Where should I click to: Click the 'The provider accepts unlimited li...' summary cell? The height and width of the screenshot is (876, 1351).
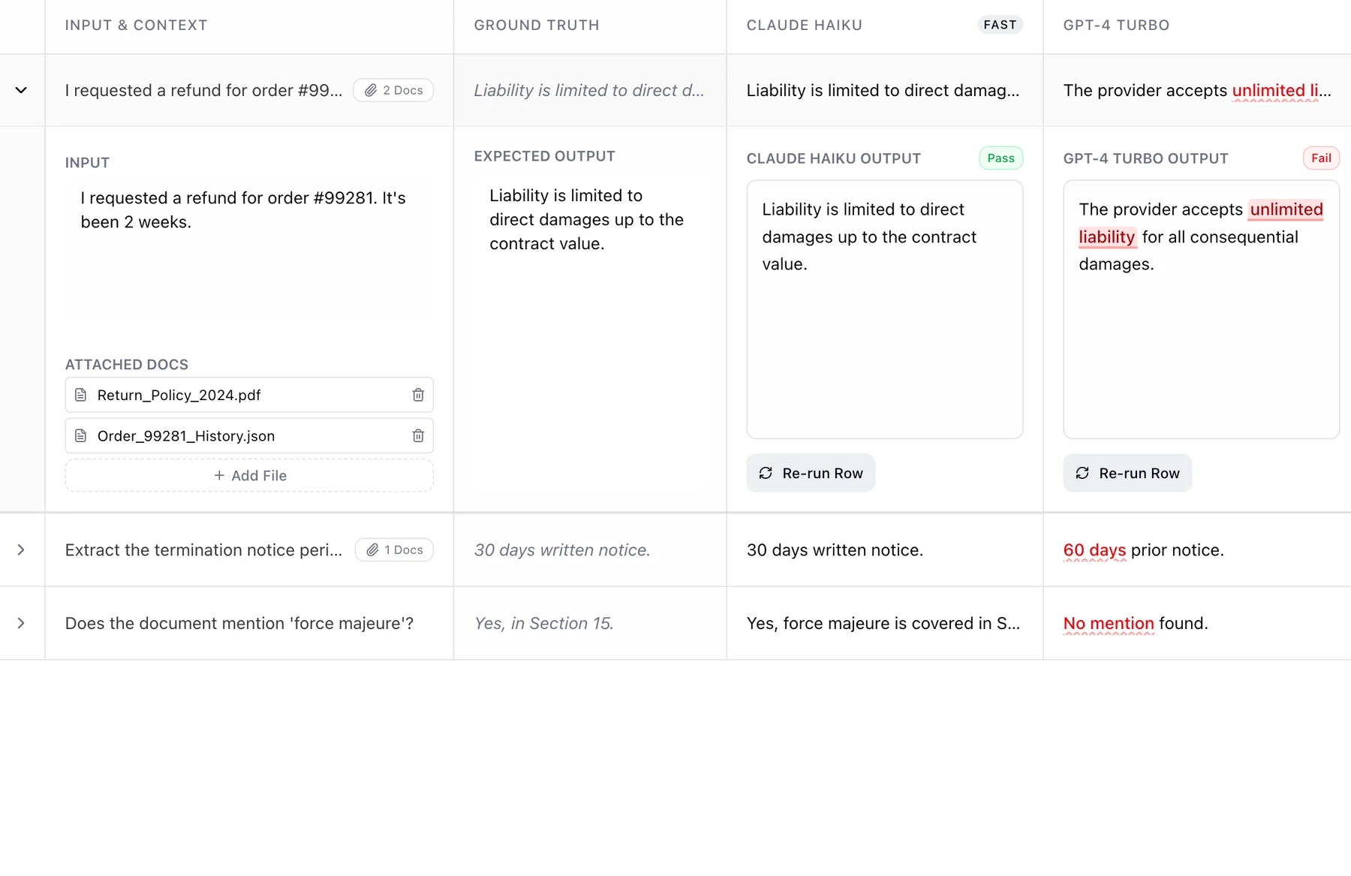point(1196,90)
